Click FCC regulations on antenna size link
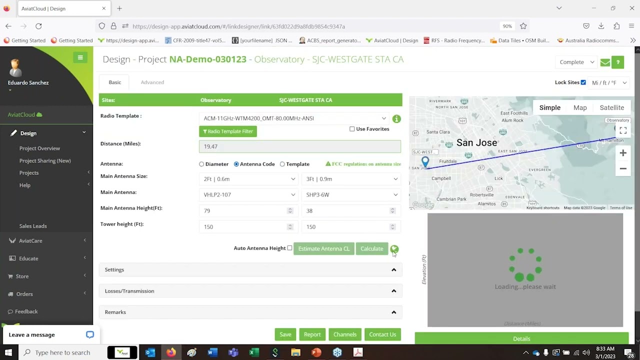 [363, 164]
